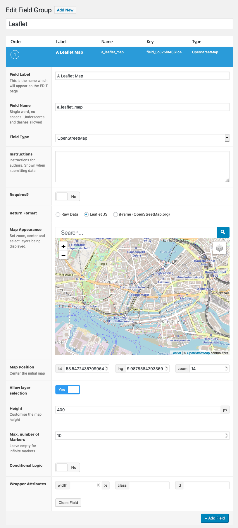Click the Neustadt label on the map
Viewport: 238px width, 528px height.
click(112, 282)
